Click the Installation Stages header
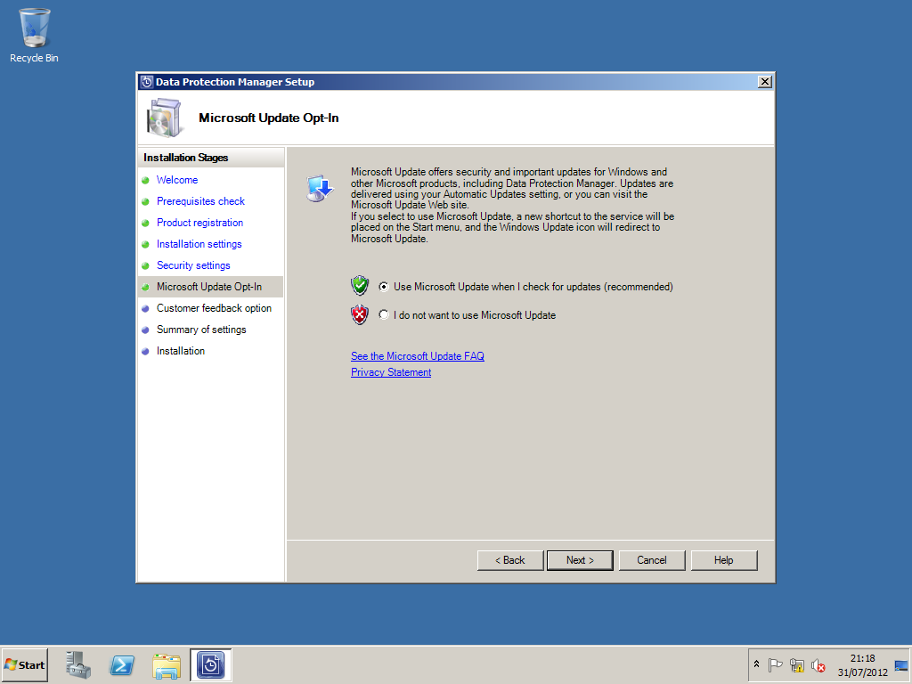 210,158
